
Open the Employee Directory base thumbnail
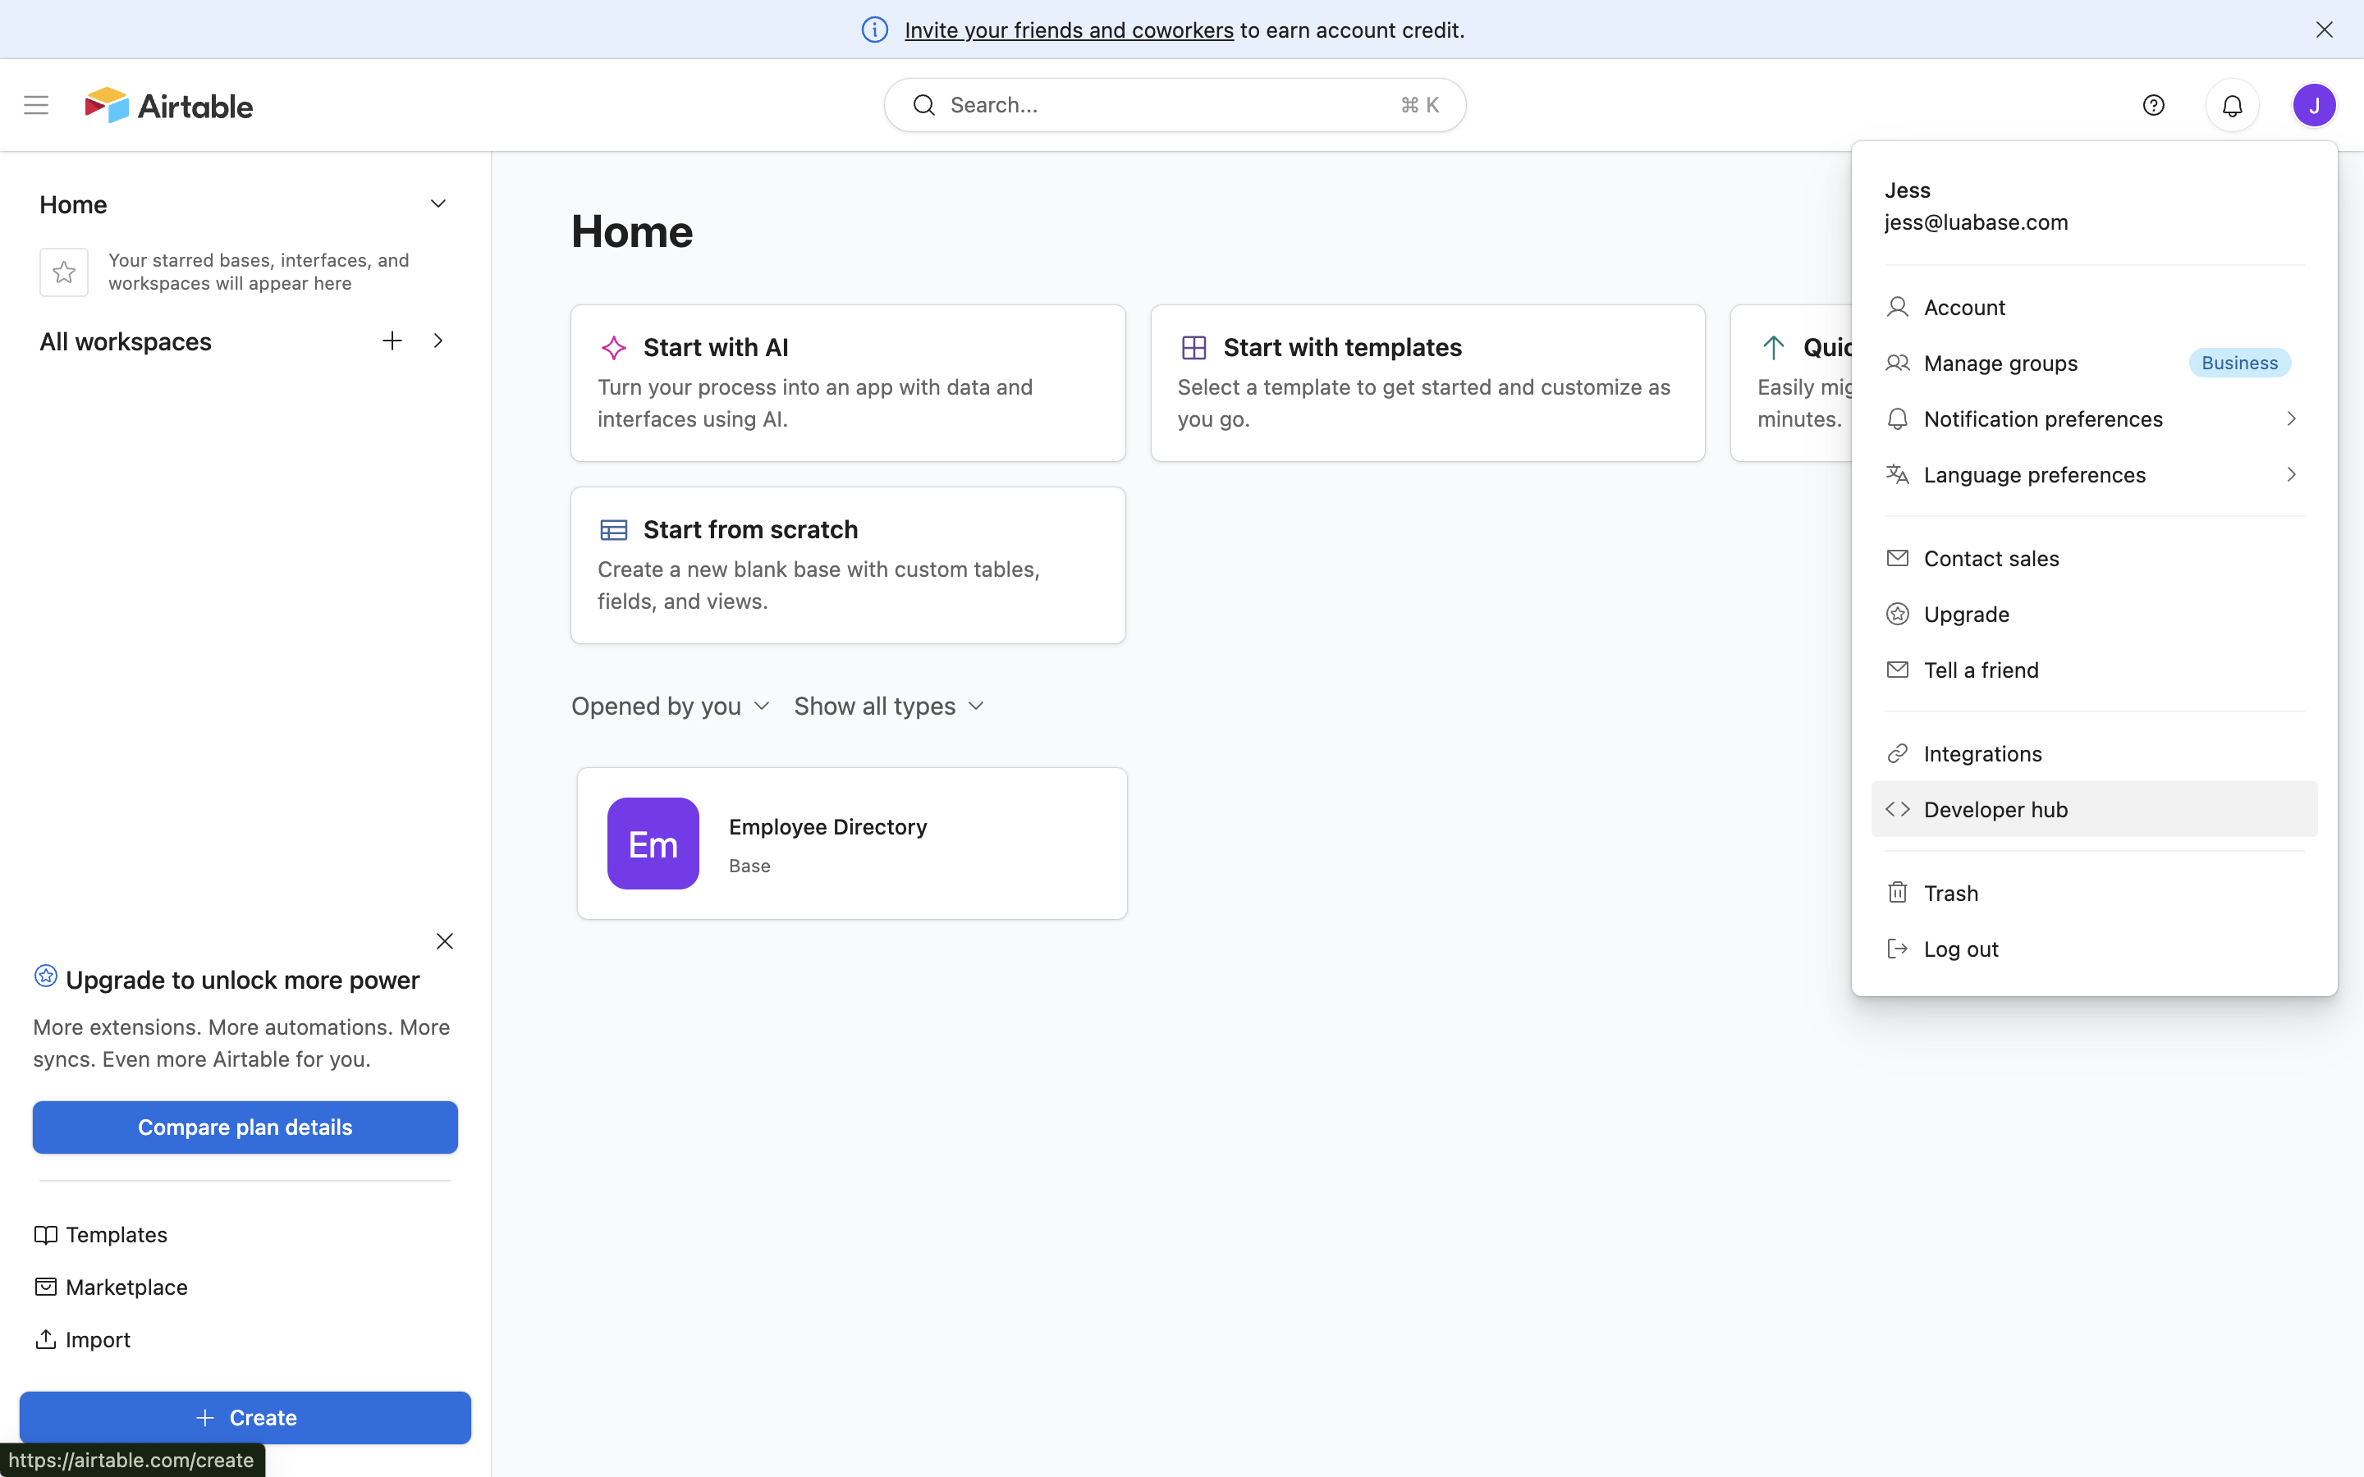653,844
